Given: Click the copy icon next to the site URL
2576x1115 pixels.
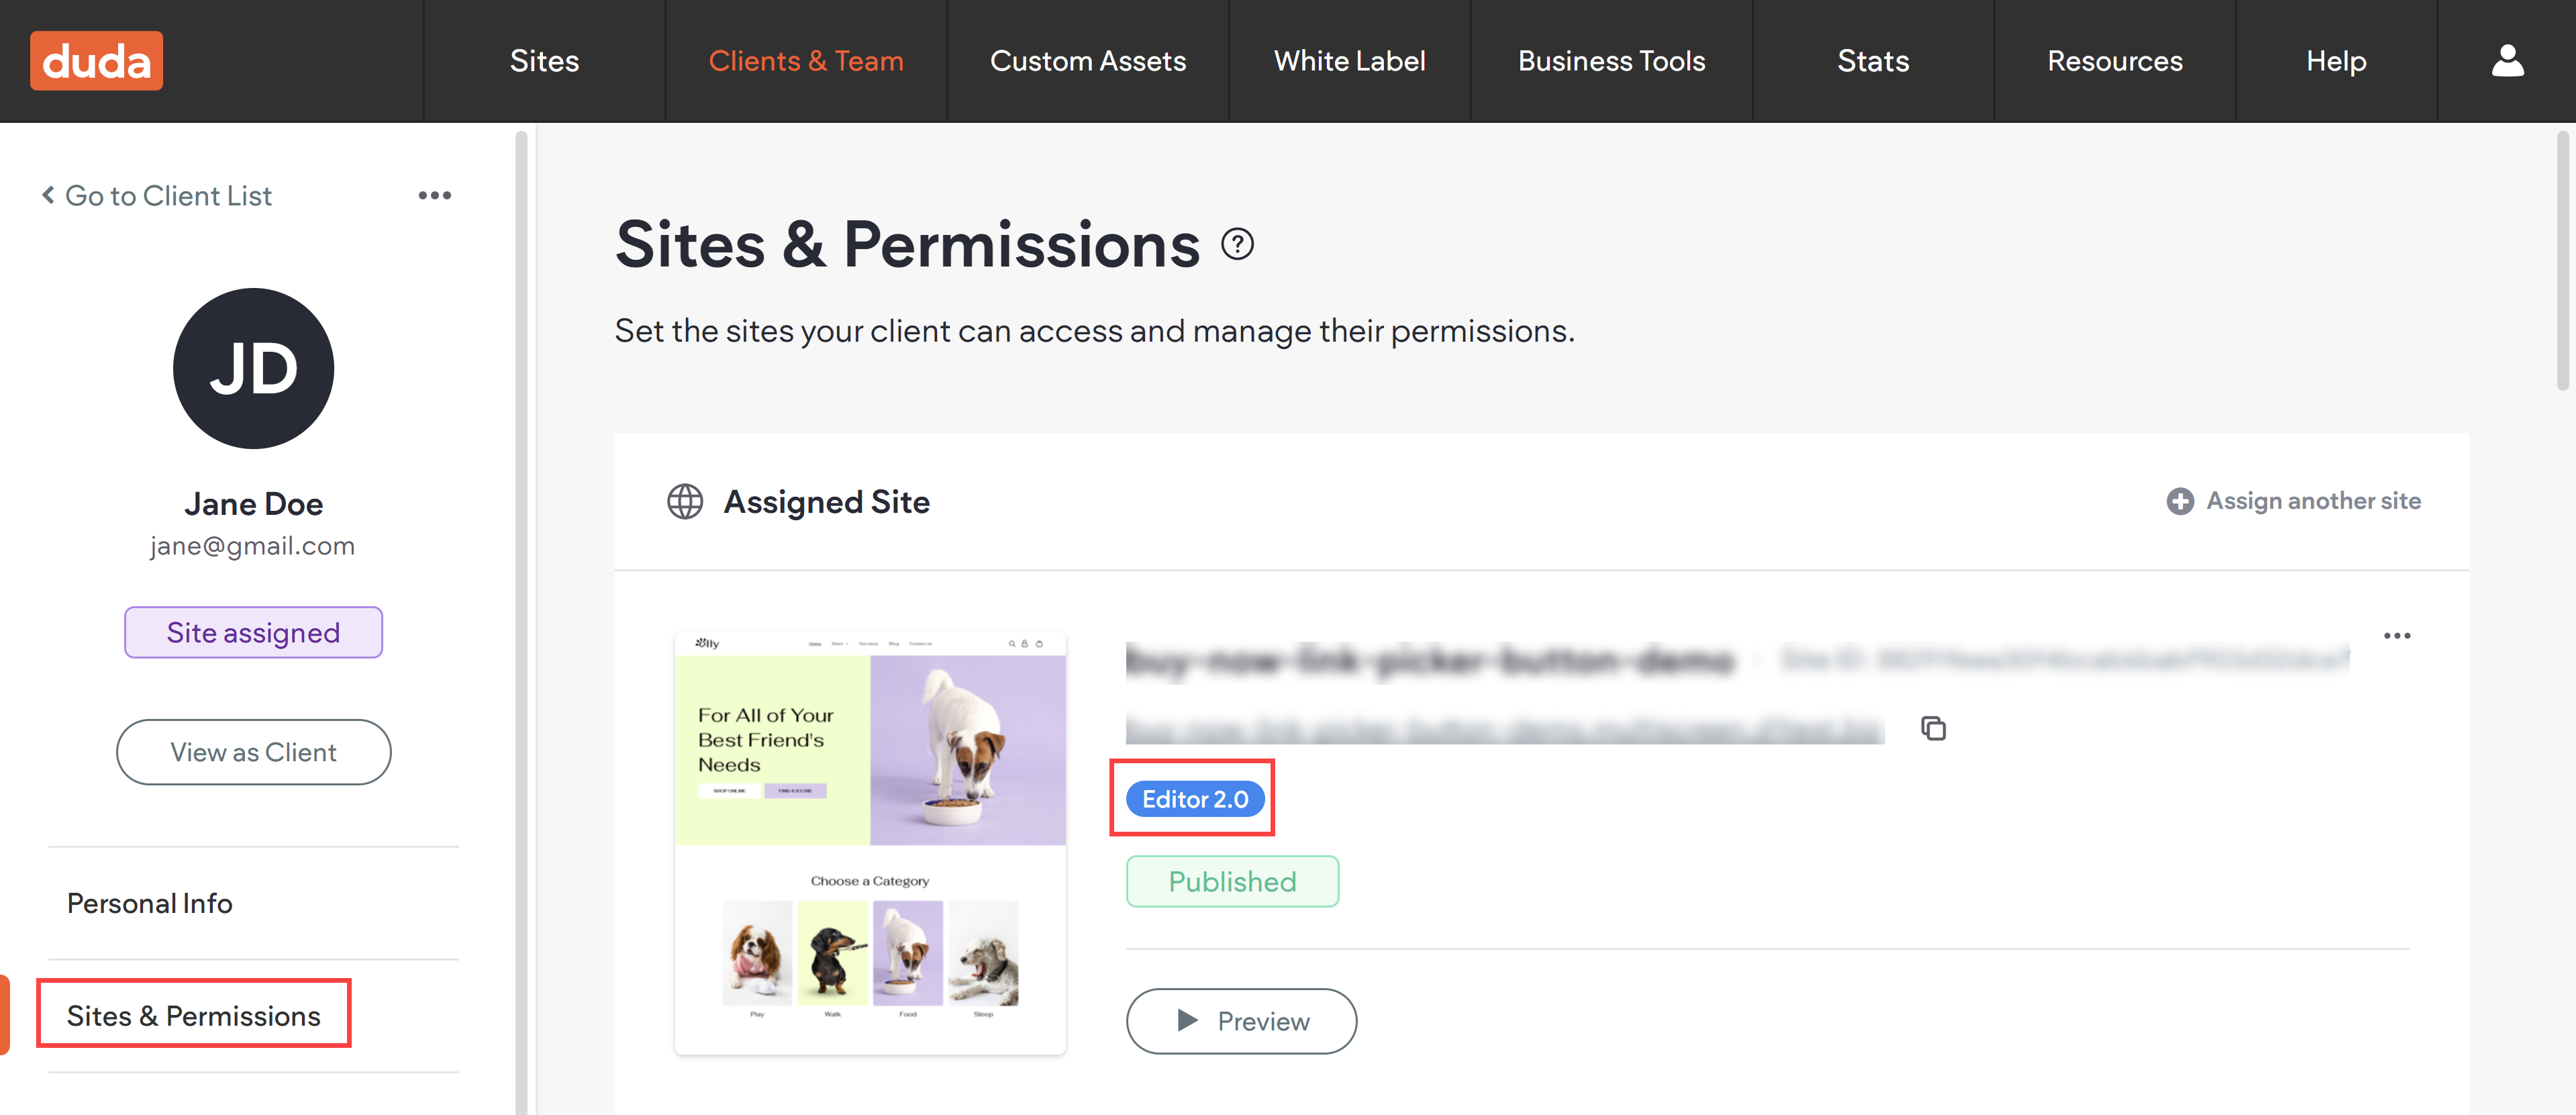Looking at the screenshot, I should point(1934,729).
